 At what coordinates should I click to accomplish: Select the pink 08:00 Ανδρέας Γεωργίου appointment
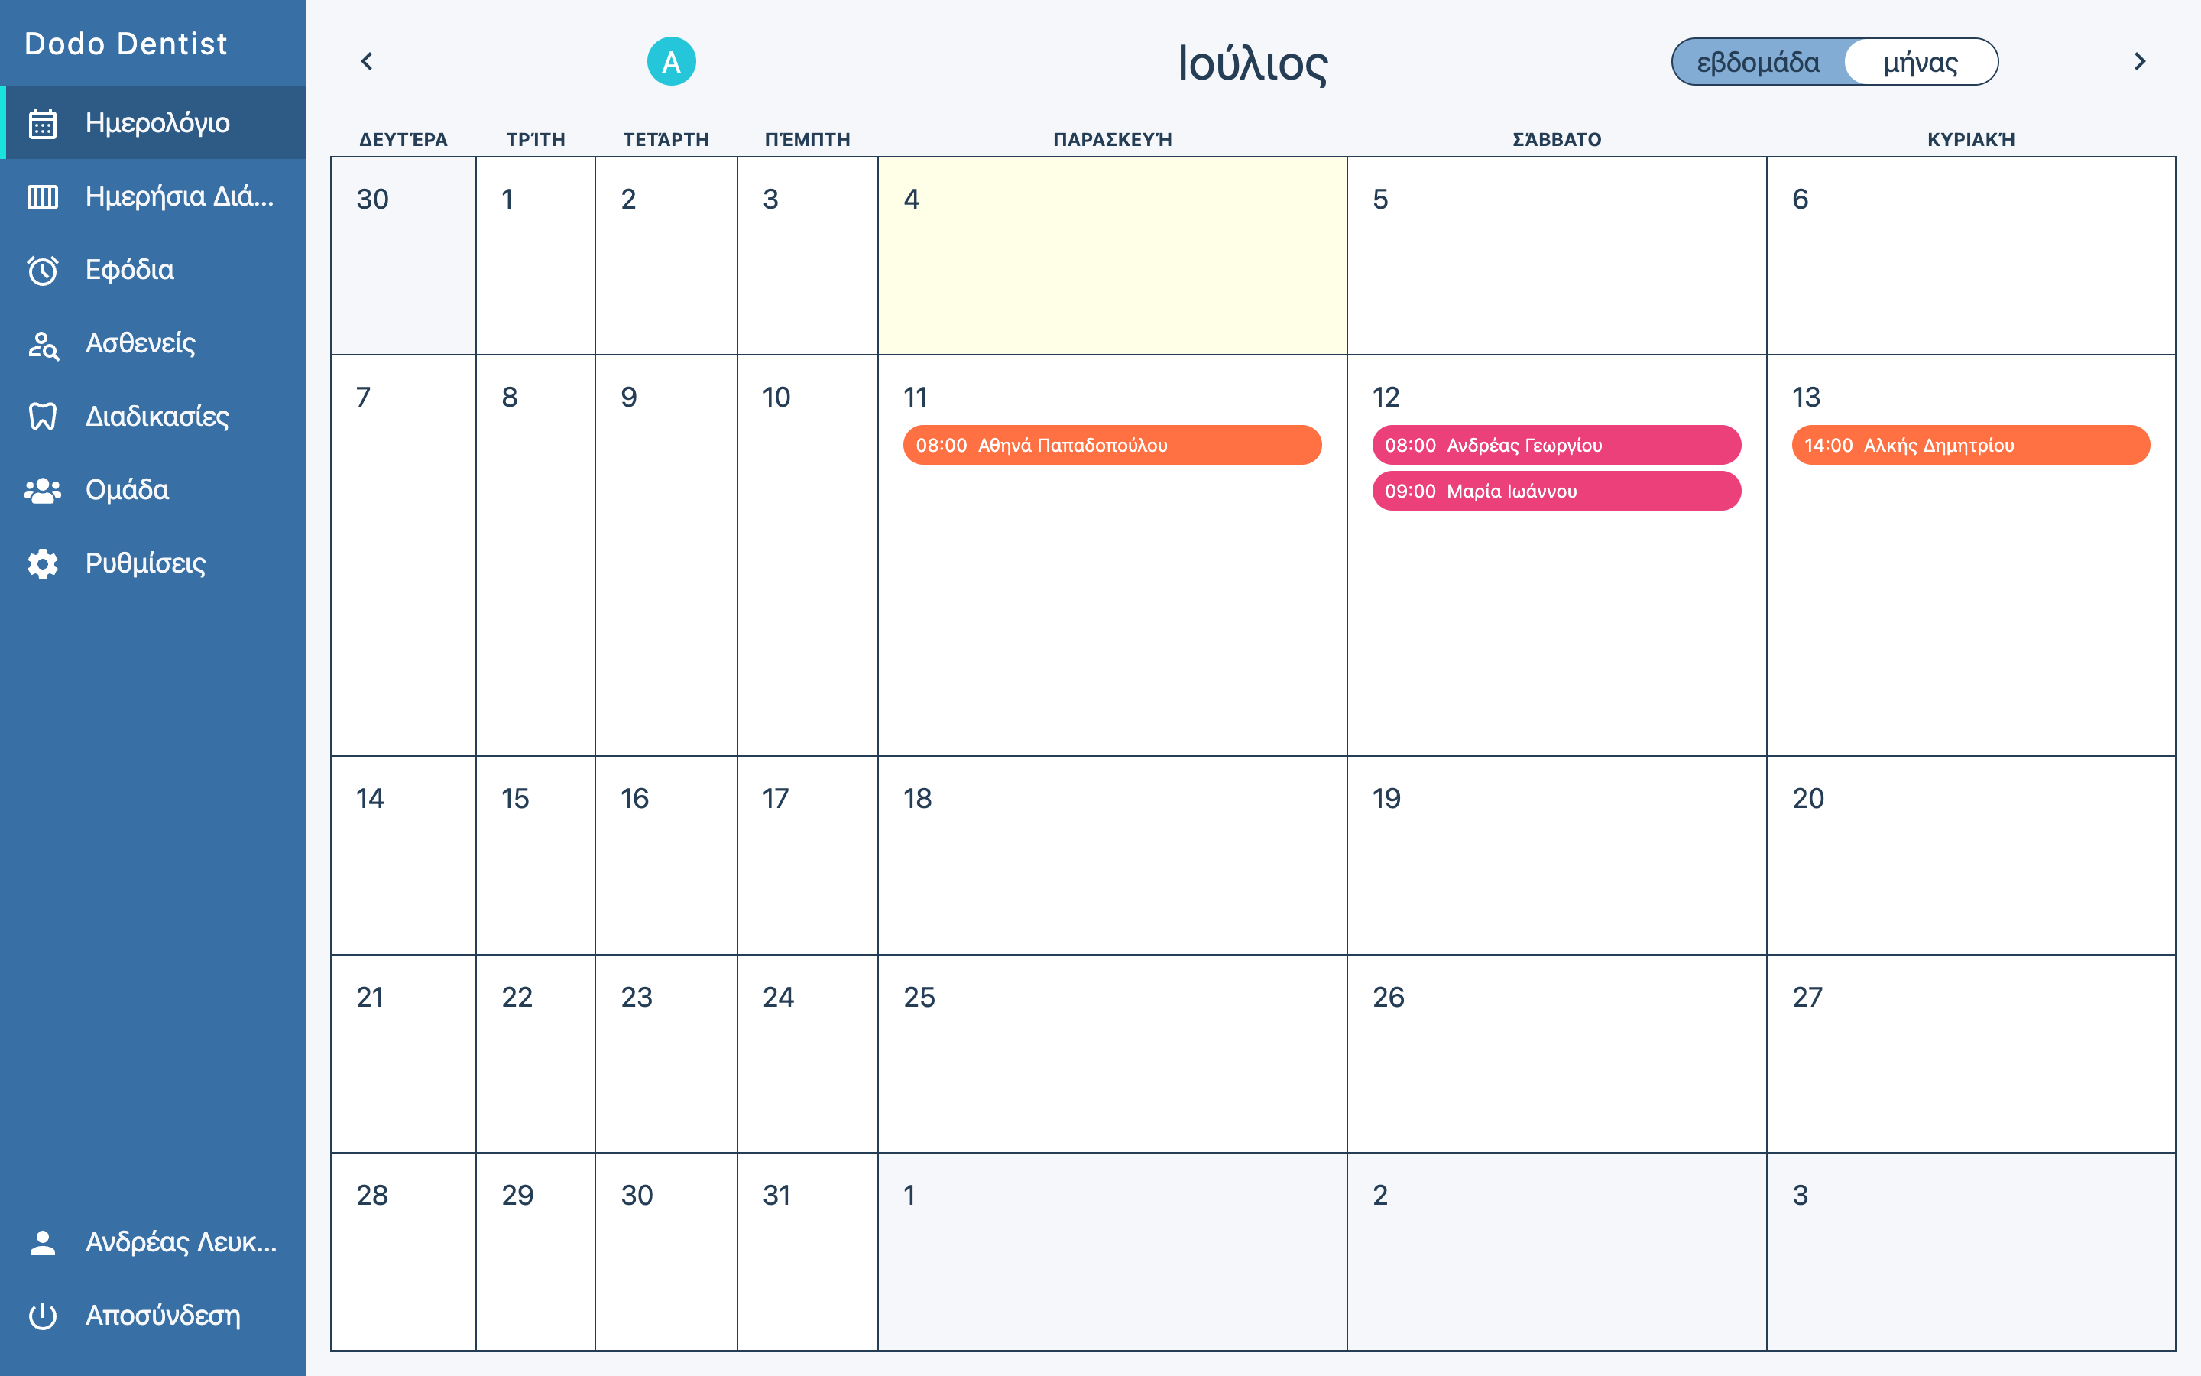1556,445
